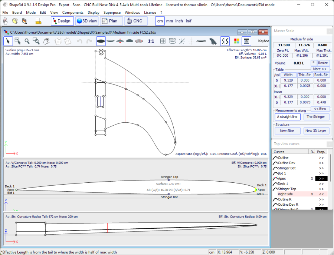Click the symmetry S|S icon
The width and height of the screenshot is (334, 255).
pyautogui.click(x=225, y=41)
